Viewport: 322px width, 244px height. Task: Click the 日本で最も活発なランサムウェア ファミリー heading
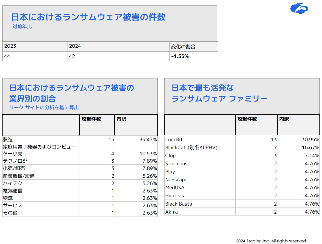(219, 93)
